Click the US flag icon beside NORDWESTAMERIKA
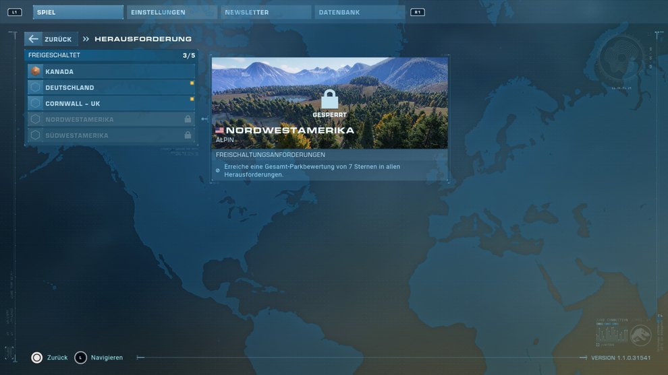The width and height of the screenshot is (668, 375). pos(219,131)
